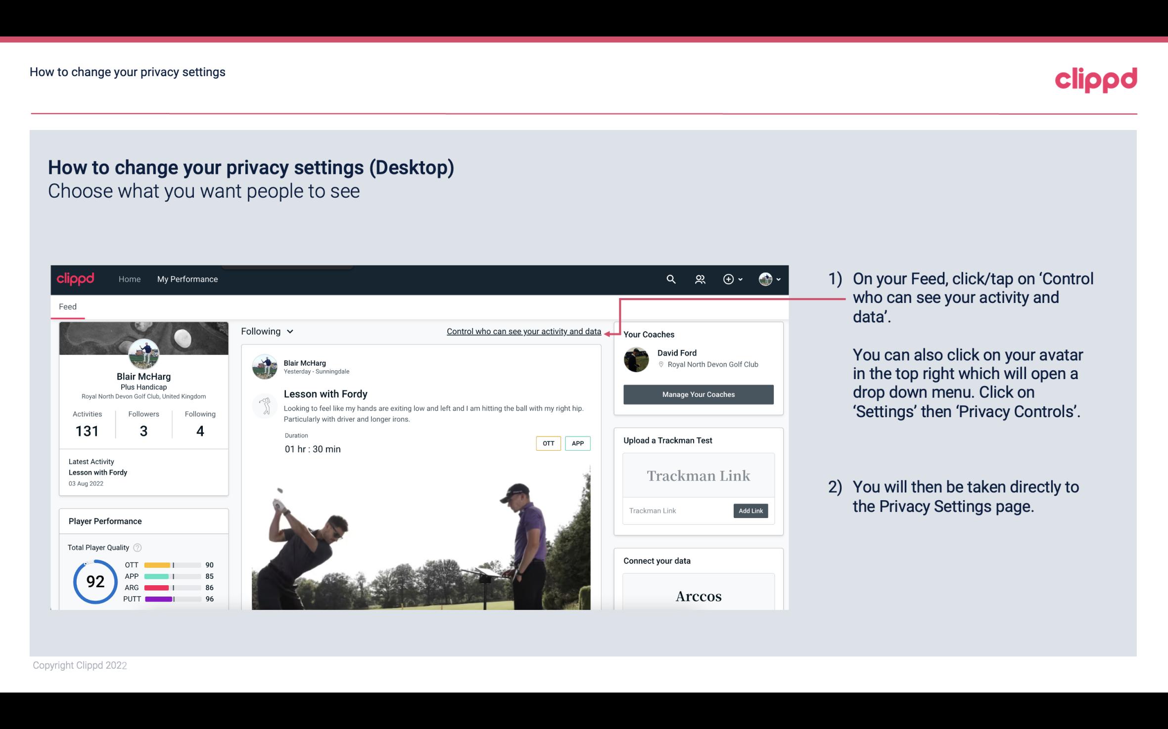Open My Performance navigation tab
Viewport: 1168px width, 729px height.
click(187, 279)
